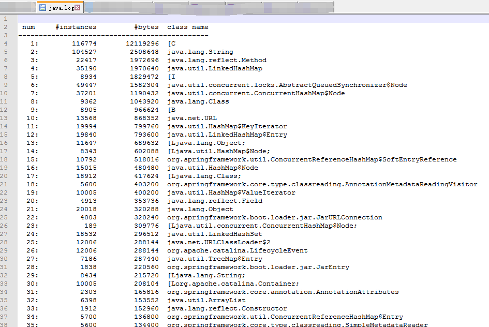Click 'java.util.HashMap$Node' in row 16
This screenshot has height=327, width=489.
click(x=212, y=168)
